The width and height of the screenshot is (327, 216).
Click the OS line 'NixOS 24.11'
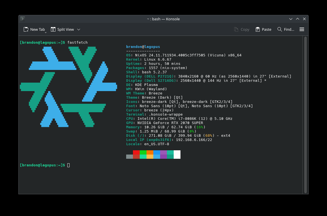tap(184, 55)
